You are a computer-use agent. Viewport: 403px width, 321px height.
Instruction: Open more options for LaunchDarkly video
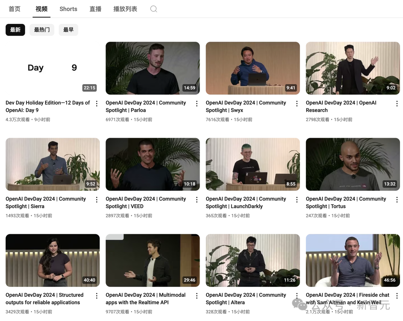297,200
